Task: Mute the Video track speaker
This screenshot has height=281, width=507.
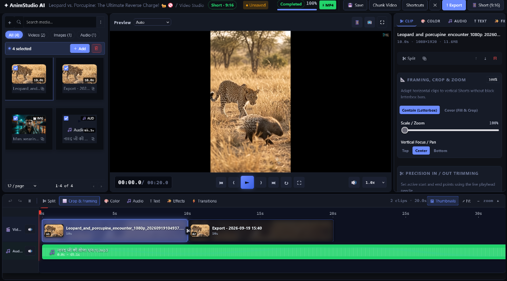Action: (x=30, y=229)
